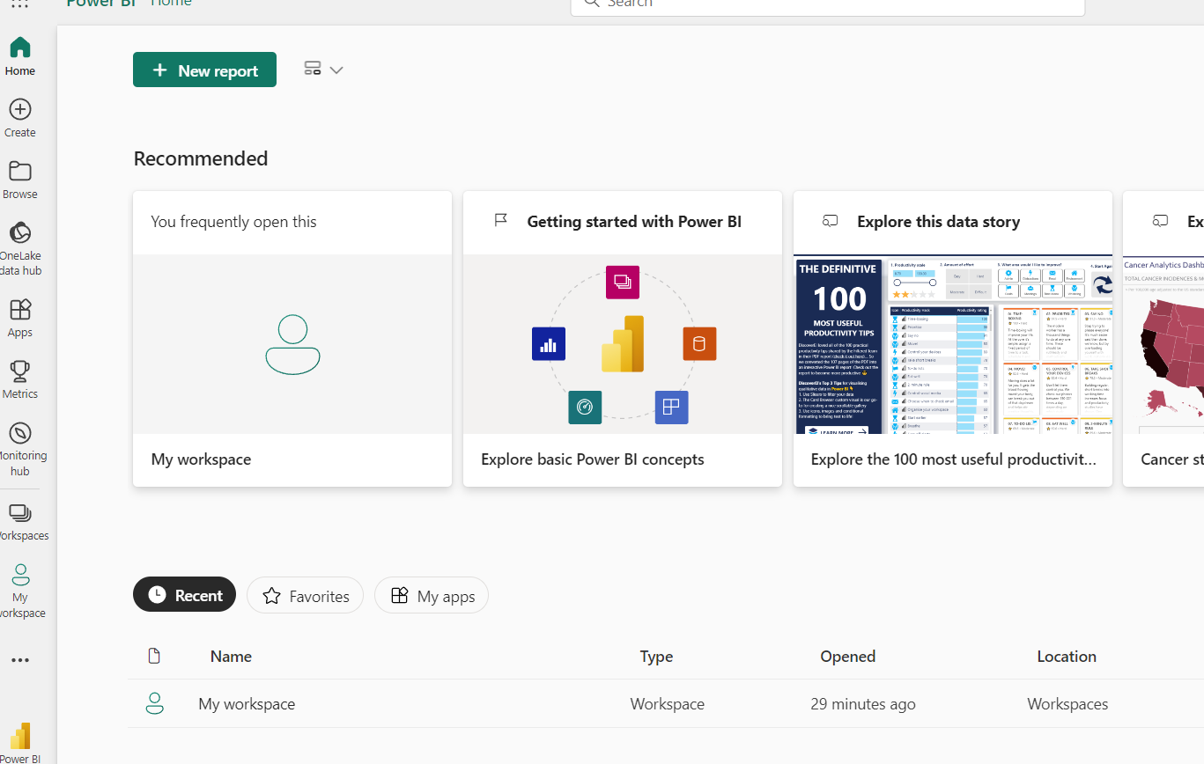Click the 'Workspace' type cell
Image resolution: width=1204 pixels, height=764 pixels.
[668, 704]
